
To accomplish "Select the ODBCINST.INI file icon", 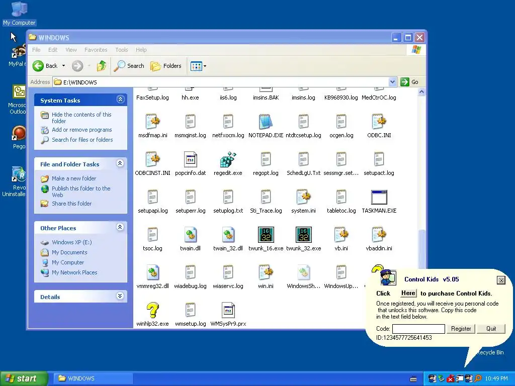I will [153, 159].
